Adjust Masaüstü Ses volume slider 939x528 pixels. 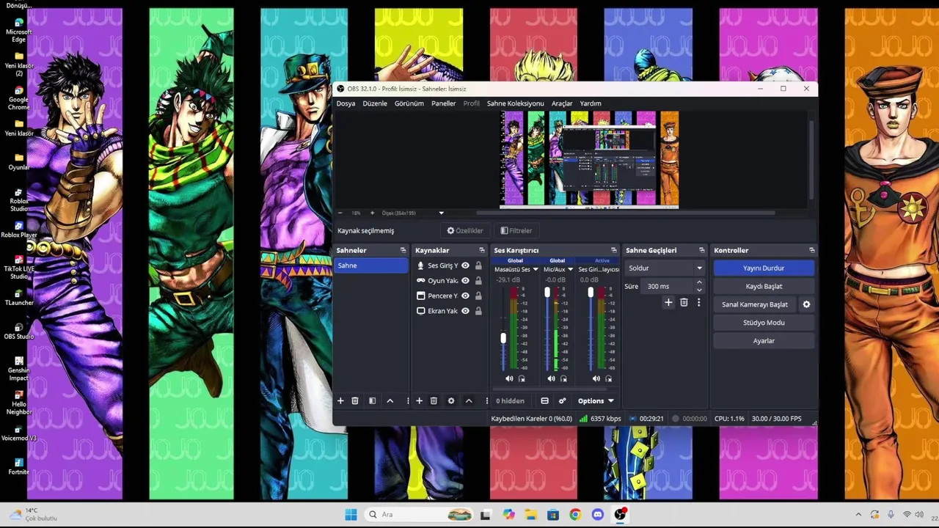tap(503, 338)
